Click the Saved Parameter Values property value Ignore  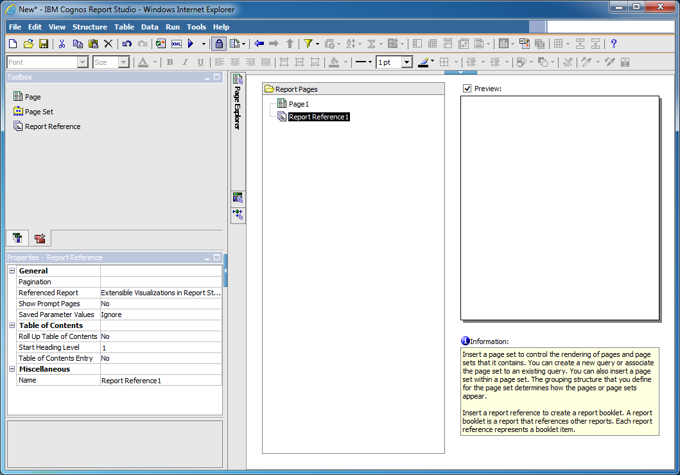point(161,315)
